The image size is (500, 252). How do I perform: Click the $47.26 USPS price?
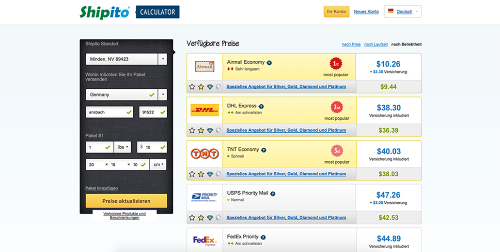click(x=388, y=195)
